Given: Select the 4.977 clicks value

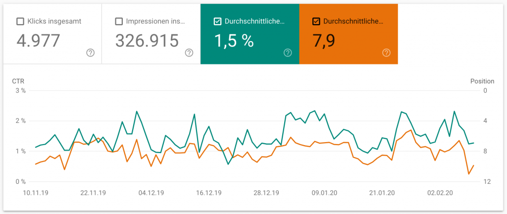Looking at the screenshot, I should [x=39, y=41].
